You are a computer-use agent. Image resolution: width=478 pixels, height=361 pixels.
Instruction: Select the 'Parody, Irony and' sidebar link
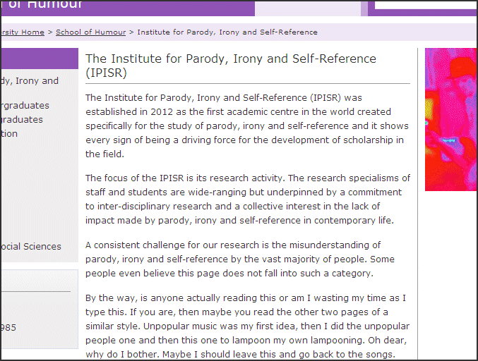click(30, 81)
